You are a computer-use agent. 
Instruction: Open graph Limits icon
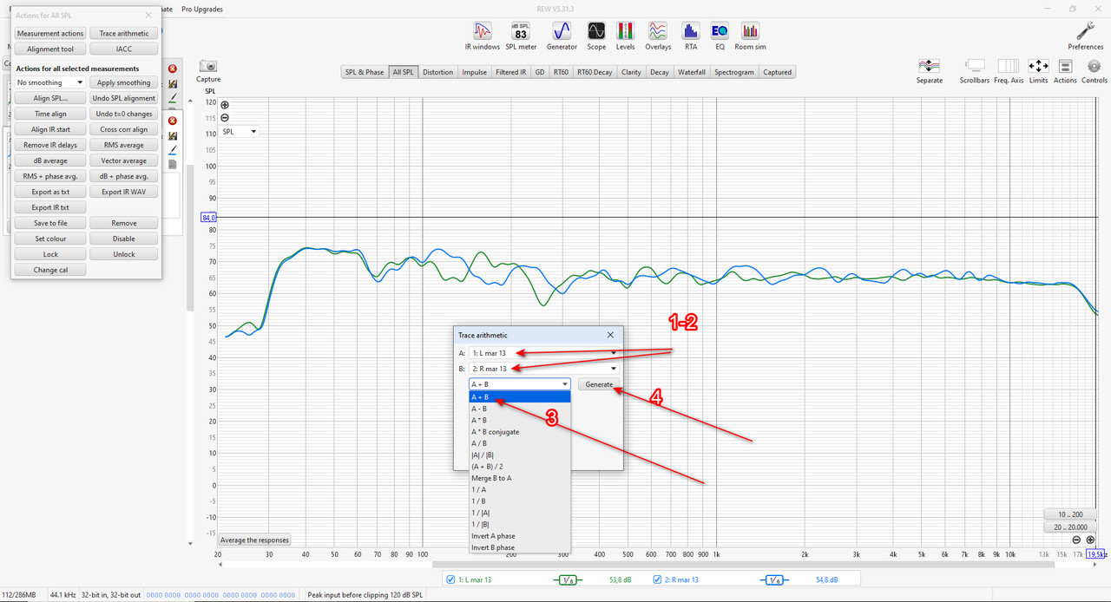tap(1038, 71)
